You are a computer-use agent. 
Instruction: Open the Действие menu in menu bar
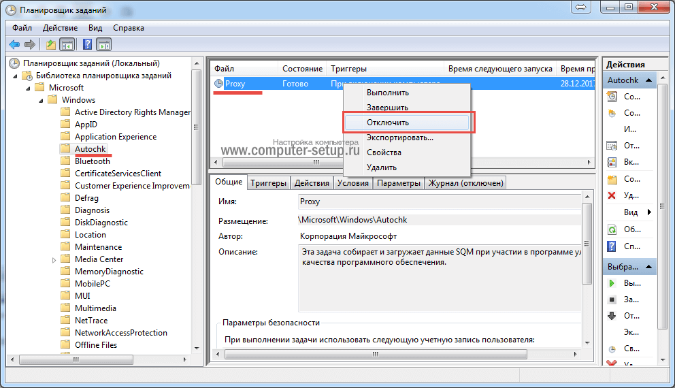pyautogui.click(x=61, y=28)
